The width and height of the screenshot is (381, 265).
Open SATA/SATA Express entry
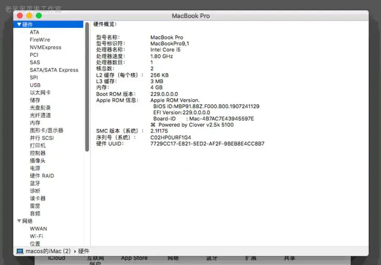[54, 70]
